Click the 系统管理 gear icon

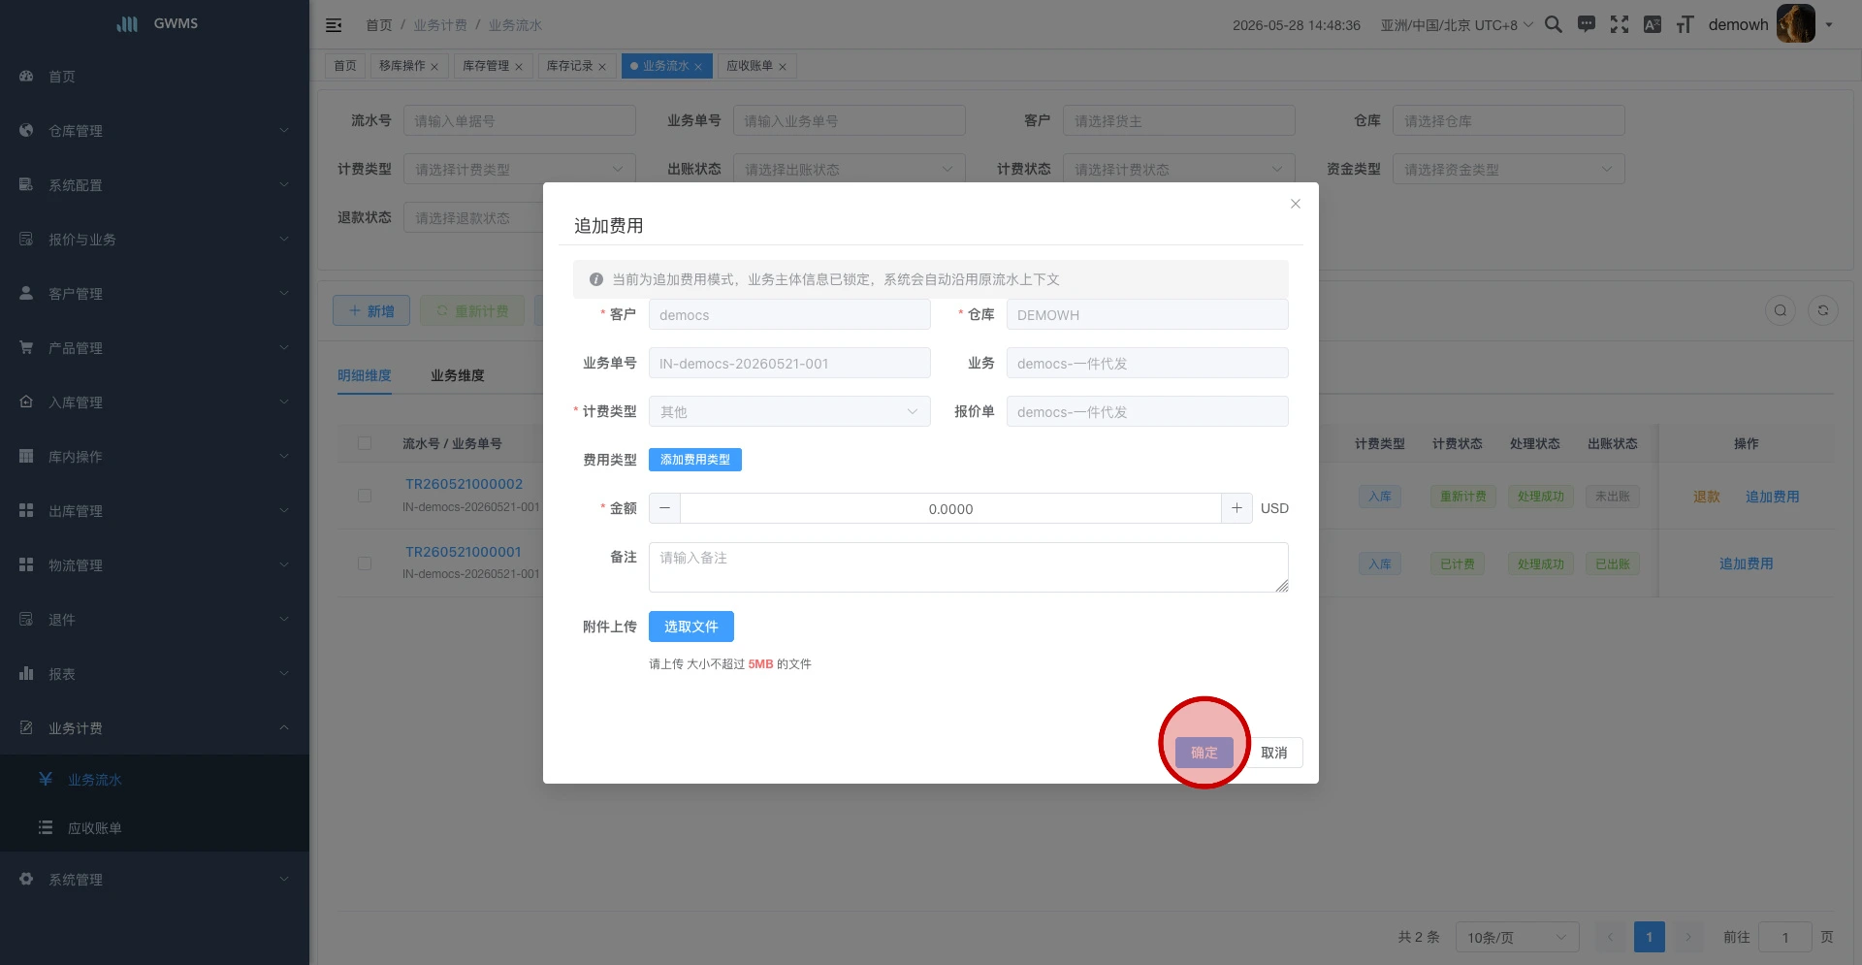pyautogui.click(x=26, y=879)
